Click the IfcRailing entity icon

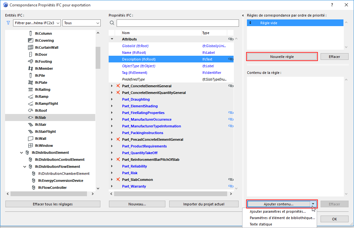point(31,89)
